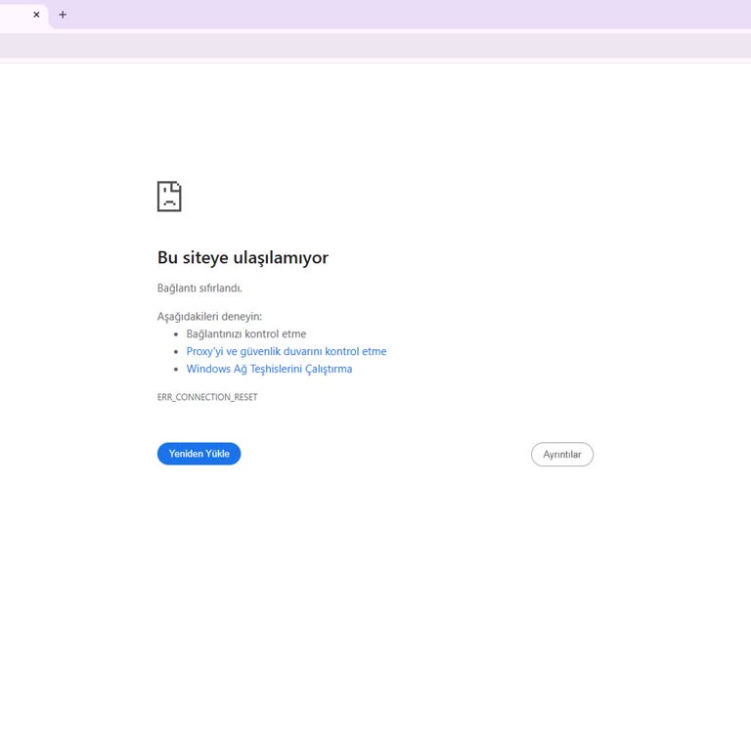Click bullet before Windows Ağ Teşhisleri link
This screenshot has height=751, width=751.
coord(176,370)
